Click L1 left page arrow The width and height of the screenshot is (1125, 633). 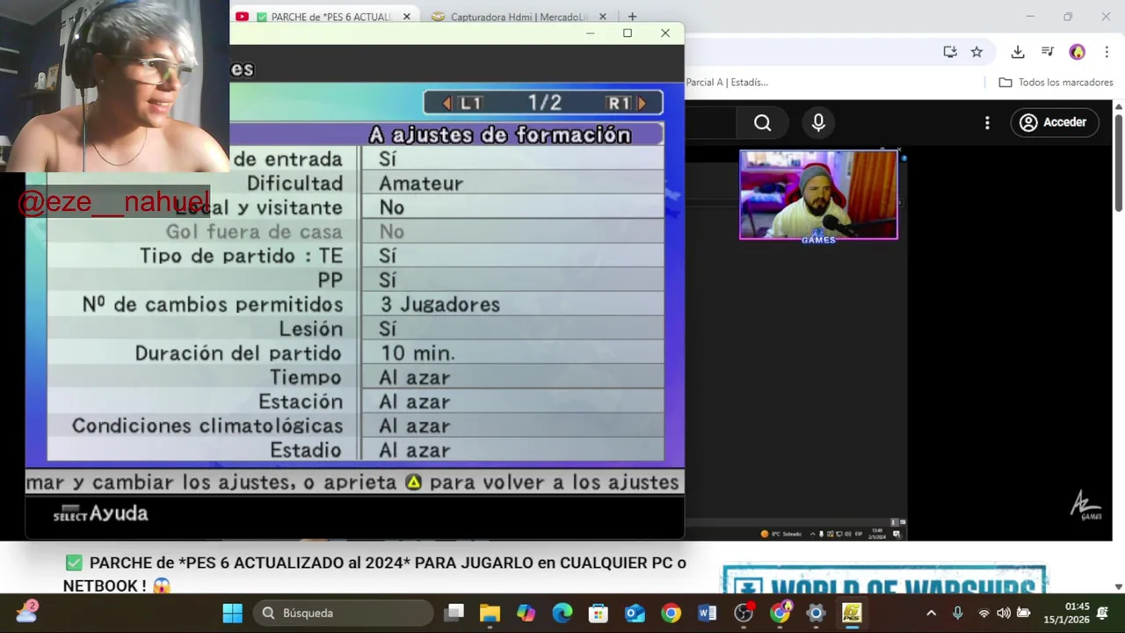[x=447, y=103]
